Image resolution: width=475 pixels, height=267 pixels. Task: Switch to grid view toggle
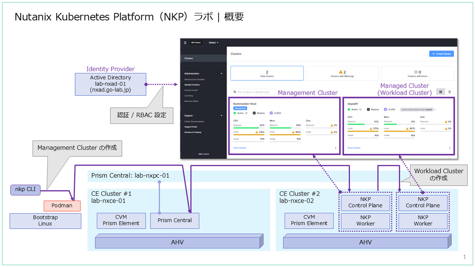[441, 92]
